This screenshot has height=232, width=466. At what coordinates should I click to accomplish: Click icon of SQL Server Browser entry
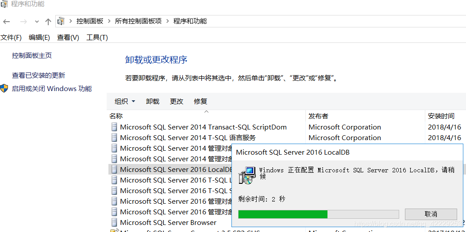[114, 222]
